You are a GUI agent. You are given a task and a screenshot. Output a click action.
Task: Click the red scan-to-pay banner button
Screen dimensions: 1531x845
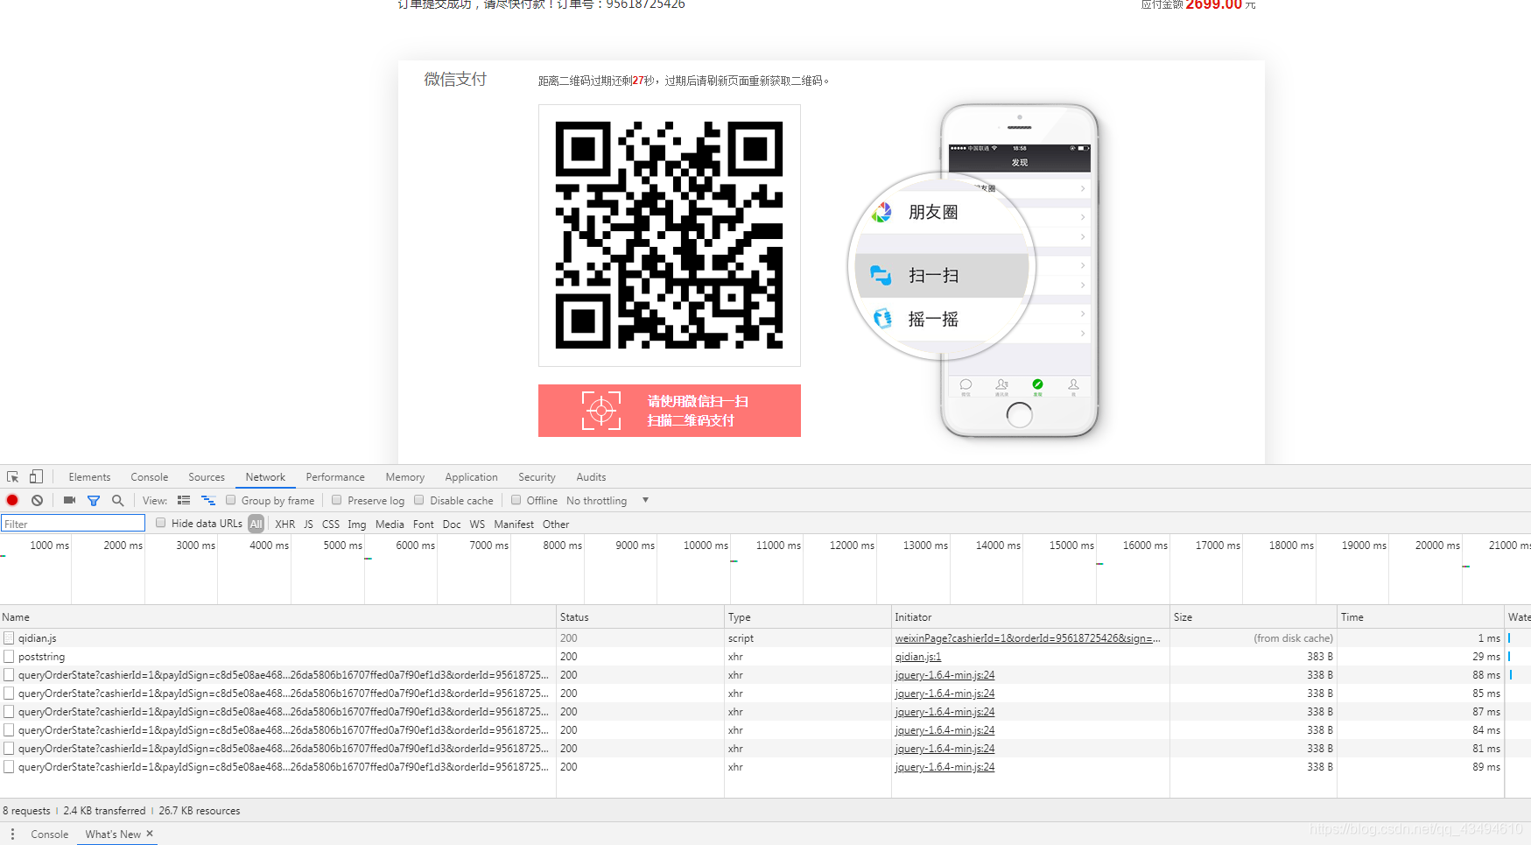click(x=670, y=411)
